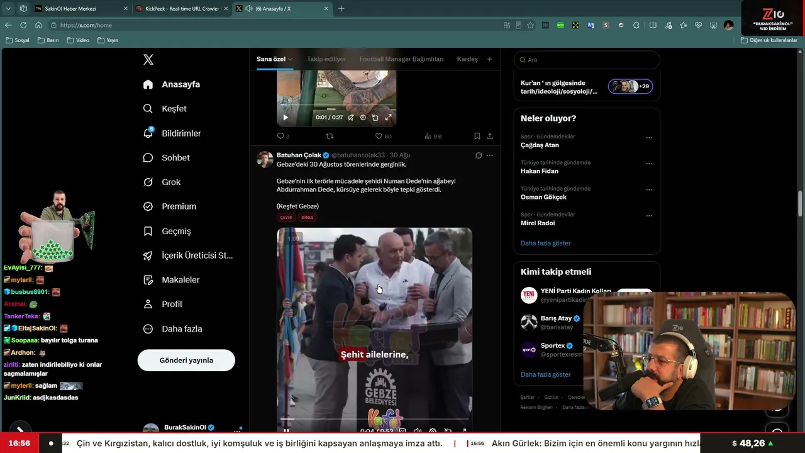This screenshot has width=805, height=453.
Task: Repost the upper video post
Action: [x=330, y=136]
